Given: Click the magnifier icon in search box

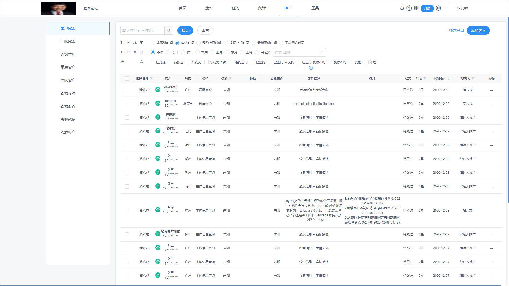Looking at the screenshot, I should tap(169, 30).
